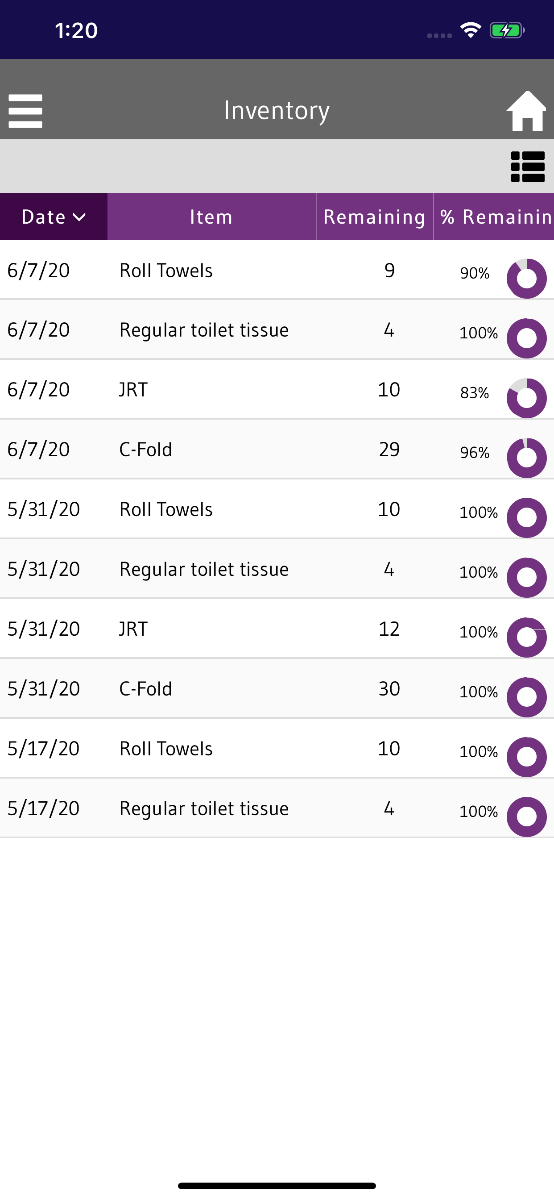Tap the 90% donut chart for Roll Towels

(526, 279)
